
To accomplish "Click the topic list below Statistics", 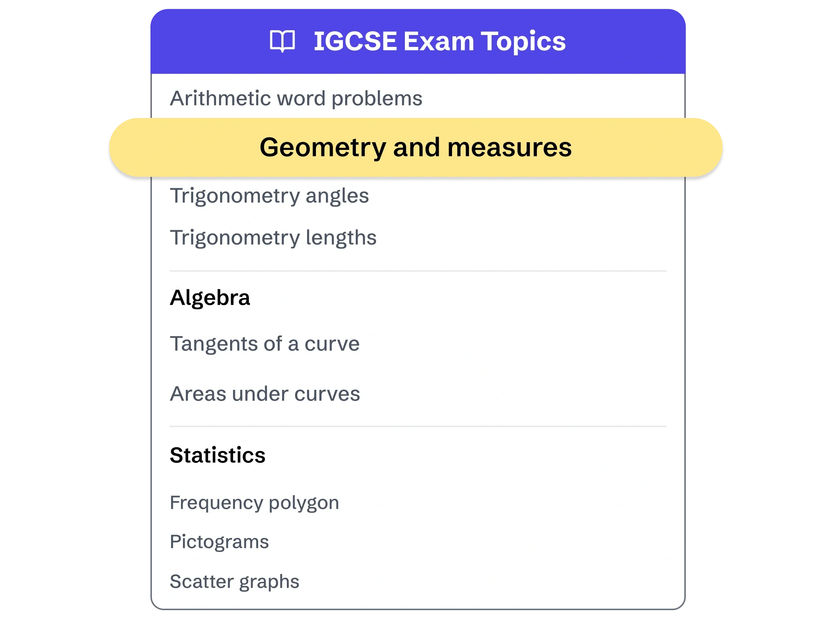I will pos(254,541).
